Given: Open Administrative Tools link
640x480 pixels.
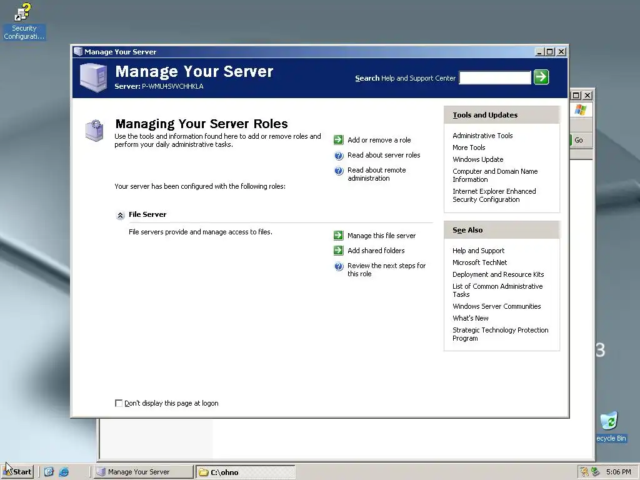Looking at the screenshot, I should tap(482, 136).
